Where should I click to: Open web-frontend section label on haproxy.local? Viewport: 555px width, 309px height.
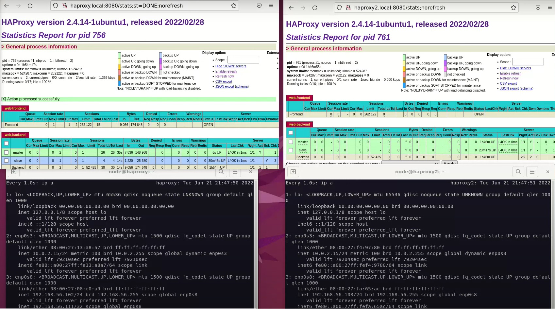[x=15, y=108]
